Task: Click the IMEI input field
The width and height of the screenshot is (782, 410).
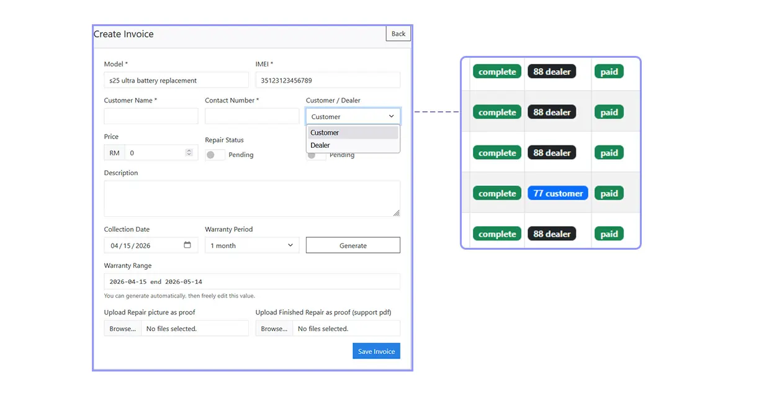Action: click(x=328, y=80)
